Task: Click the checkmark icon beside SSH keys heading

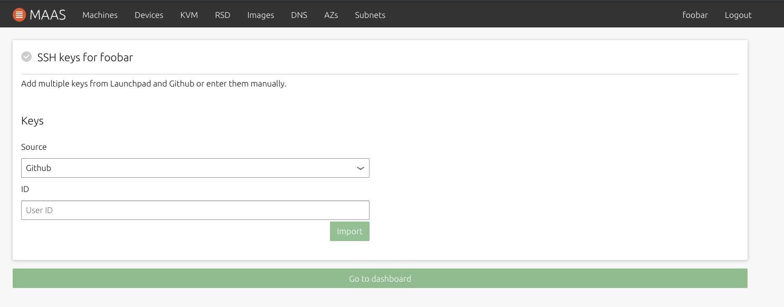Action: click(26, 56)
